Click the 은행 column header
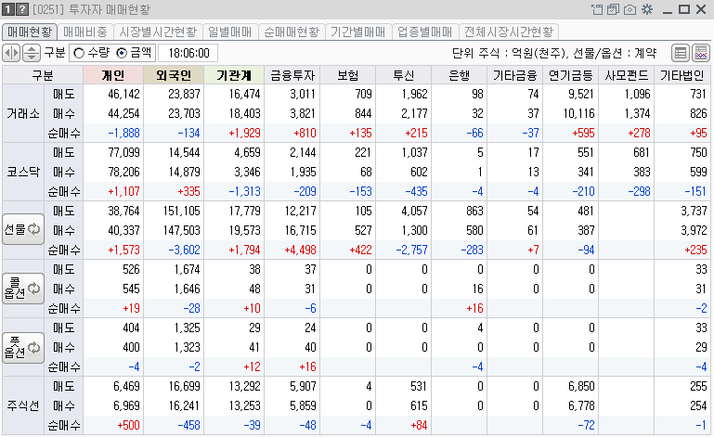 [x=459, y=75]
